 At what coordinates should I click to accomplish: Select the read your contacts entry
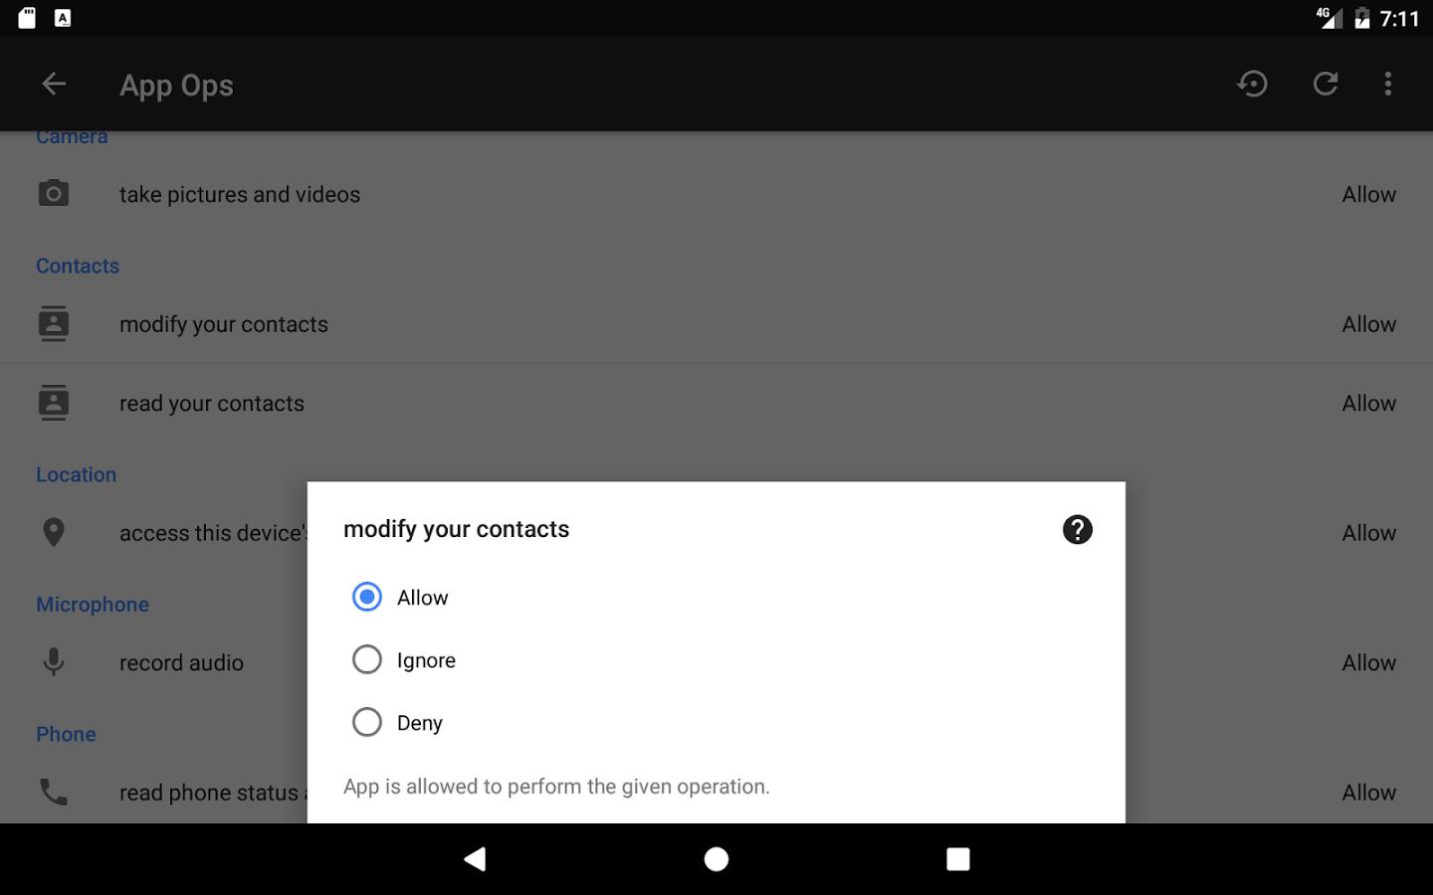point(212,404)
